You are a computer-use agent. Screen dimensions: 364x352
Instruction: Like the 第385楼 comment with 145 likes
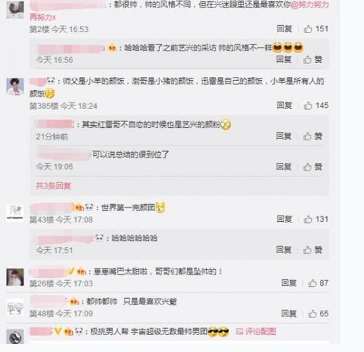coord(316,105)
